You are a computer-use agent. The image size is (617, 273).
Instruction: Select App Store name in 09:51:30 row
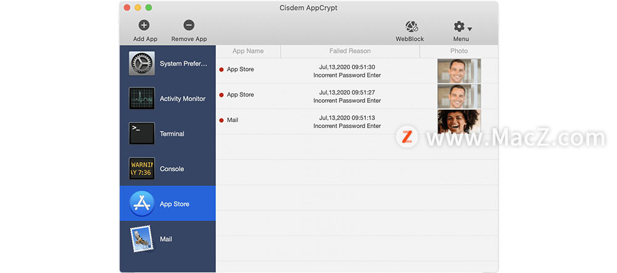pos(241,69)
